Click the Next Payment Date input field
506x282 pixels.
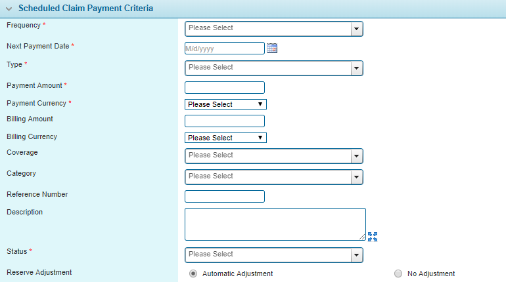[x=224, y=49]
